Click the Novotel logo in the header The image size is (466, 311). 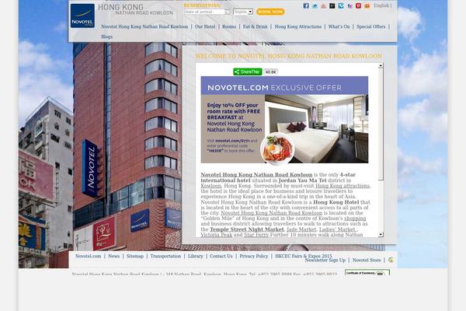click(82, 16)
